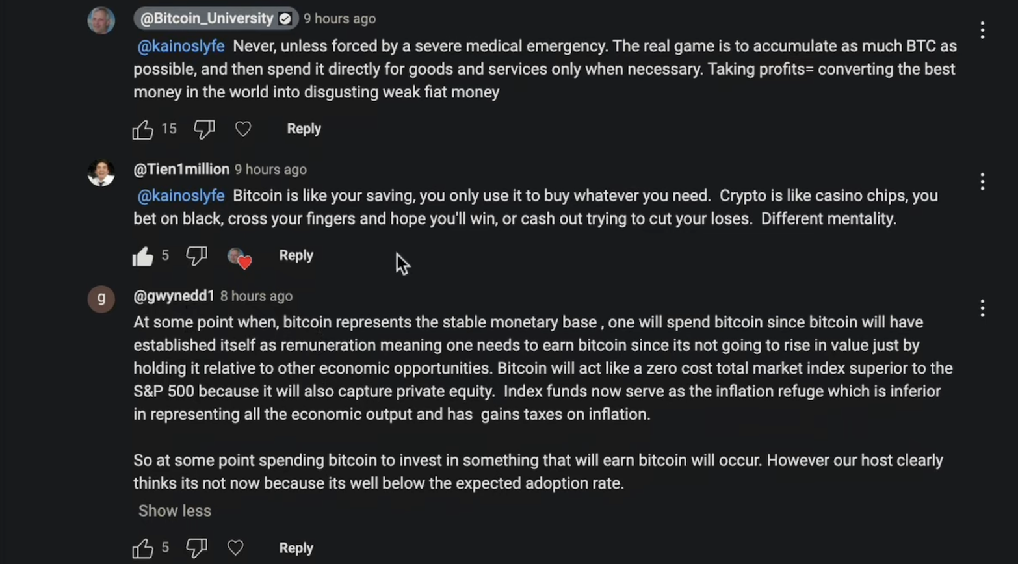This screenshot has width=1018, height=564.
Task: Like the @Bitcoin_University comment
Action: tap(143, 129)
